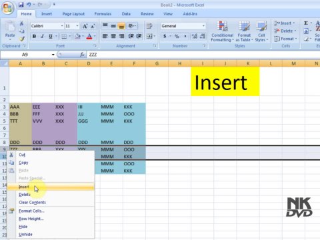Click Delete in the Cells group
The image size is (320, 240).
(x=285, y=31)
